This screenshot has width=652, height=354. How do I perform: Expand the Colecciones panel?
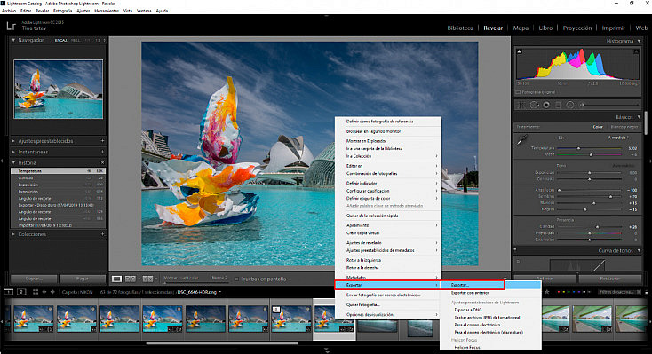click(x=13, y=234)
